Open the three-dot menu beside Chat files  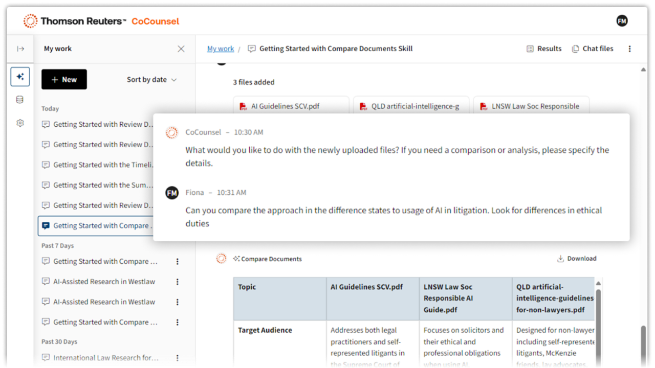pos(629,49)
